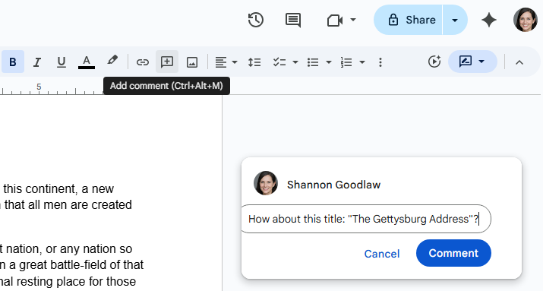Click the text "nation, or any nation so"
This screenshot has width=543, height=291.
[x=69, y=248]
